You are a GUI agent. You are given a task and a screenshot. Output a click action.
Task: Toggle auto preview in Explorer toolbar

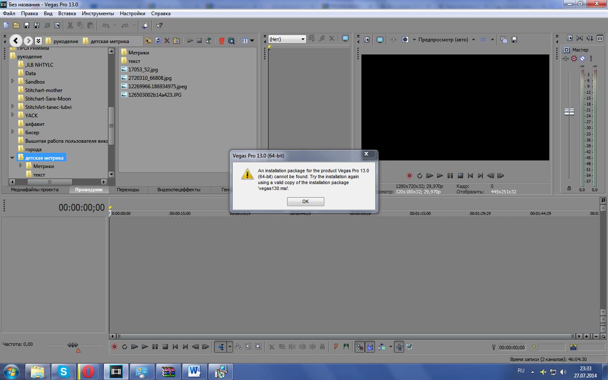coord(209,41)
